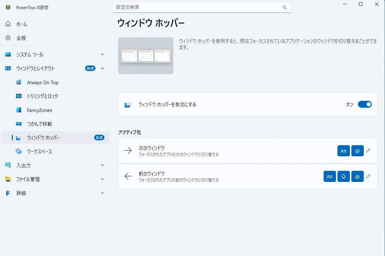Click the 詳細 category icon
The image size is (385, 256).
click(x=8, y=193)
